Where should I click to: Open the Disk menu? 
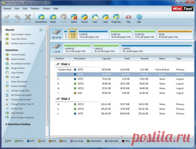[x=25, y=9]
